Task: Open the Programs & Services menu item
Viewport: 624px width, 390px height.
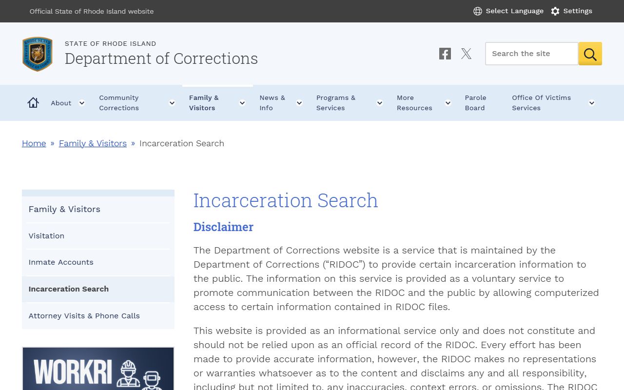Action: click(x=336, y=103)
